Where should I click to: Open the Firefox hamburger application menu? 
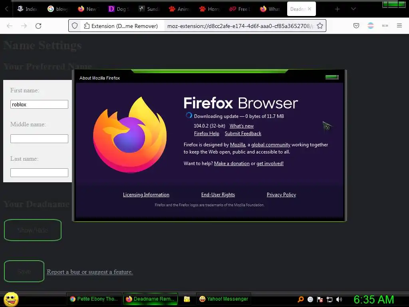point(399,26)
